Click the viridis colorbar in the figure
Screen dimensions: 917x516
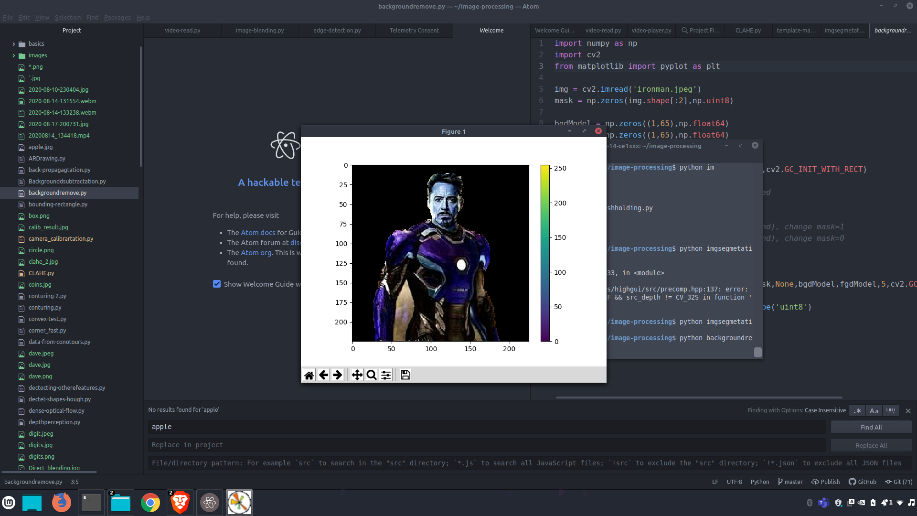coord(545,253)
